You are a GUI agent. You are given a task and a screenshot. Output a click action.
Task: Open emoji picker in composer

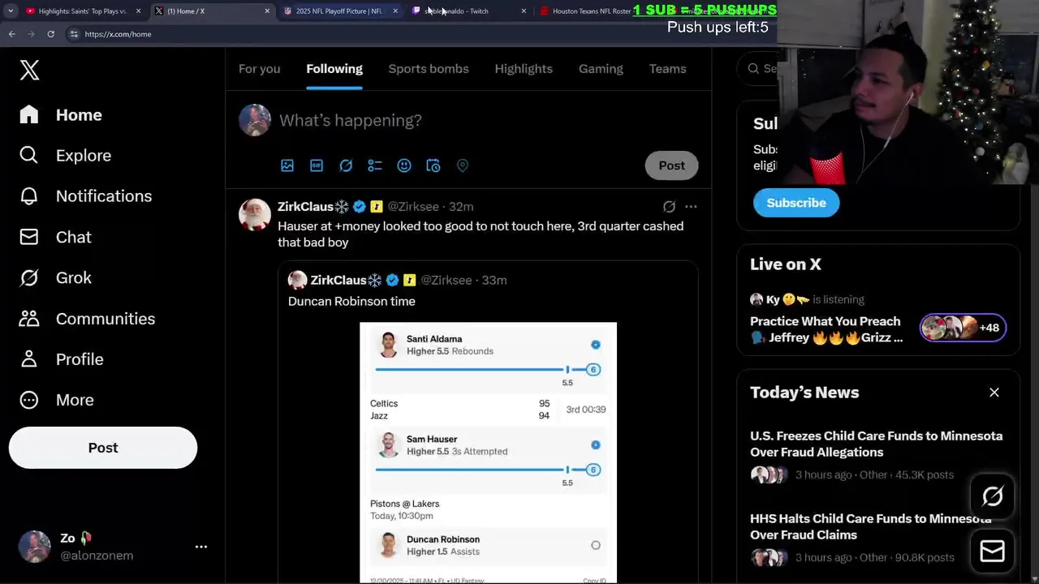[x=404, y=165]
